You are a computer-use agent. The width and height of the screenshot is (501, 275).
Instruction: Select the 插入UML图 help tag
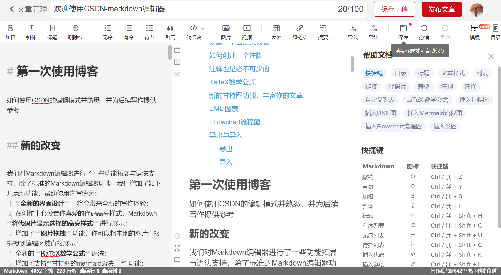(x=380, y=113)
